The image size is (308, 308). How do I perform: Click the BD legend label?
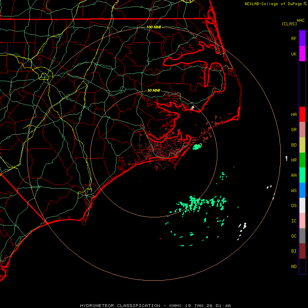coord(294,145)
